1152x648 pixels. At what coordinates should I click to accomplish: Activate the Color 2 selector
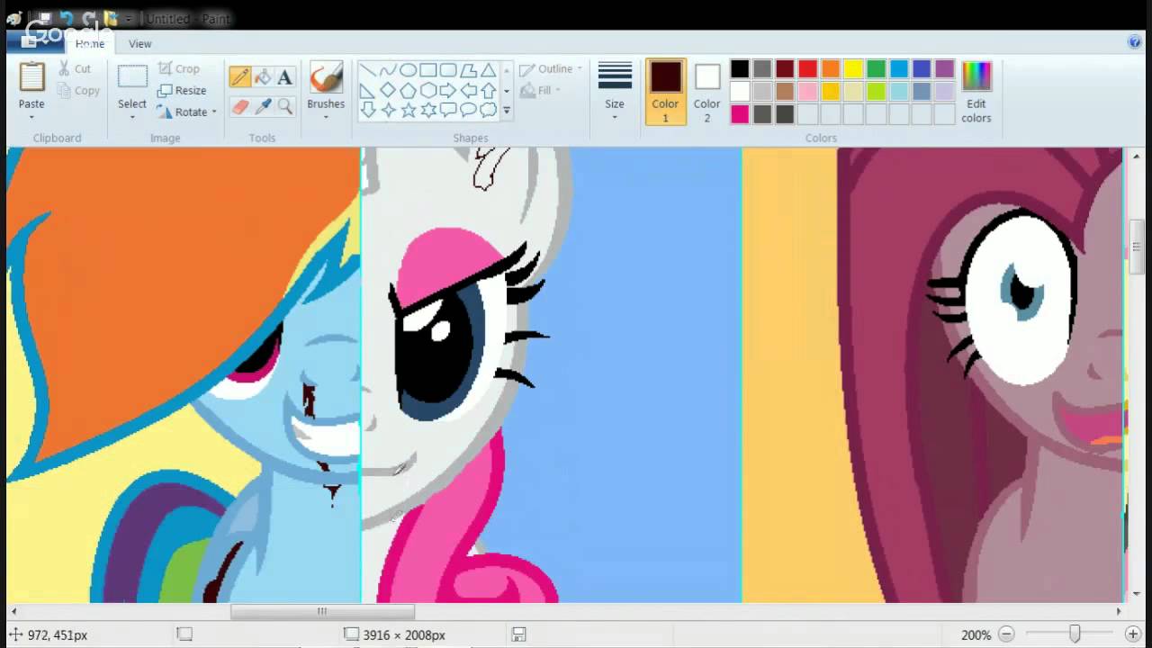(706, 91)
